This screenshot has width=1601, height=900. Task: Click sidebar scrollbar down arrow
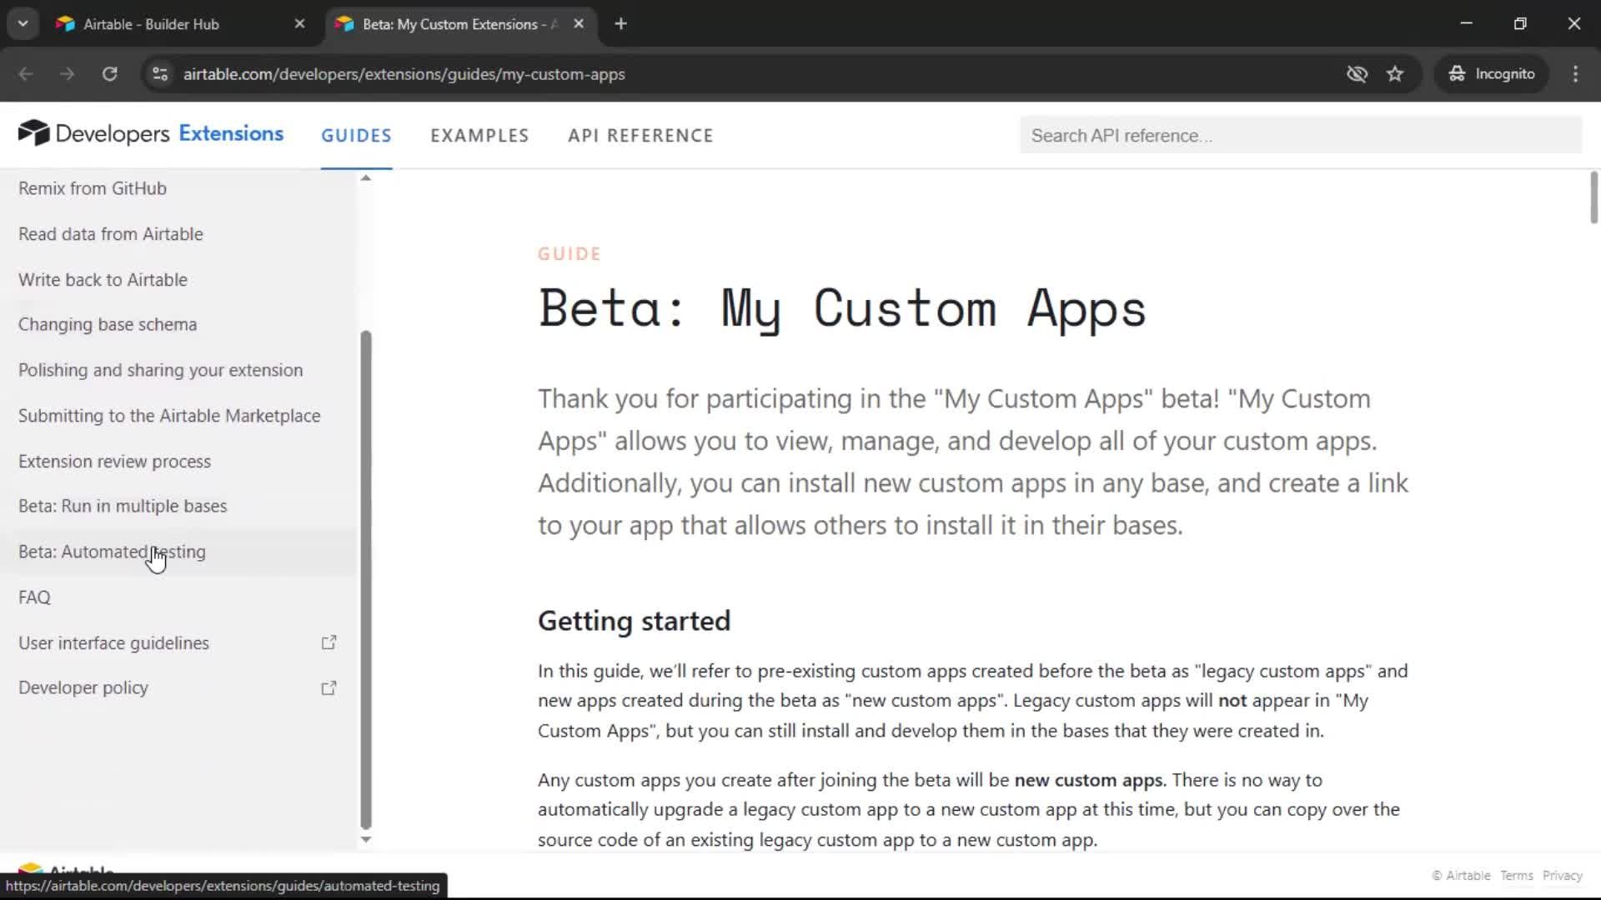tap(365, 840)
